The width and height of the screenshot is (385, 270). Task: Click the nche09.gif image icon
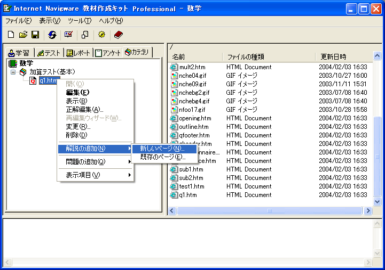coord(174,84)
